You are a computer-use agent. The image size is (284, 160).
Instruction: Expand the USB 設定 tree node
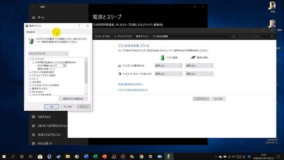pyautogui.click(x=30, y=82)
